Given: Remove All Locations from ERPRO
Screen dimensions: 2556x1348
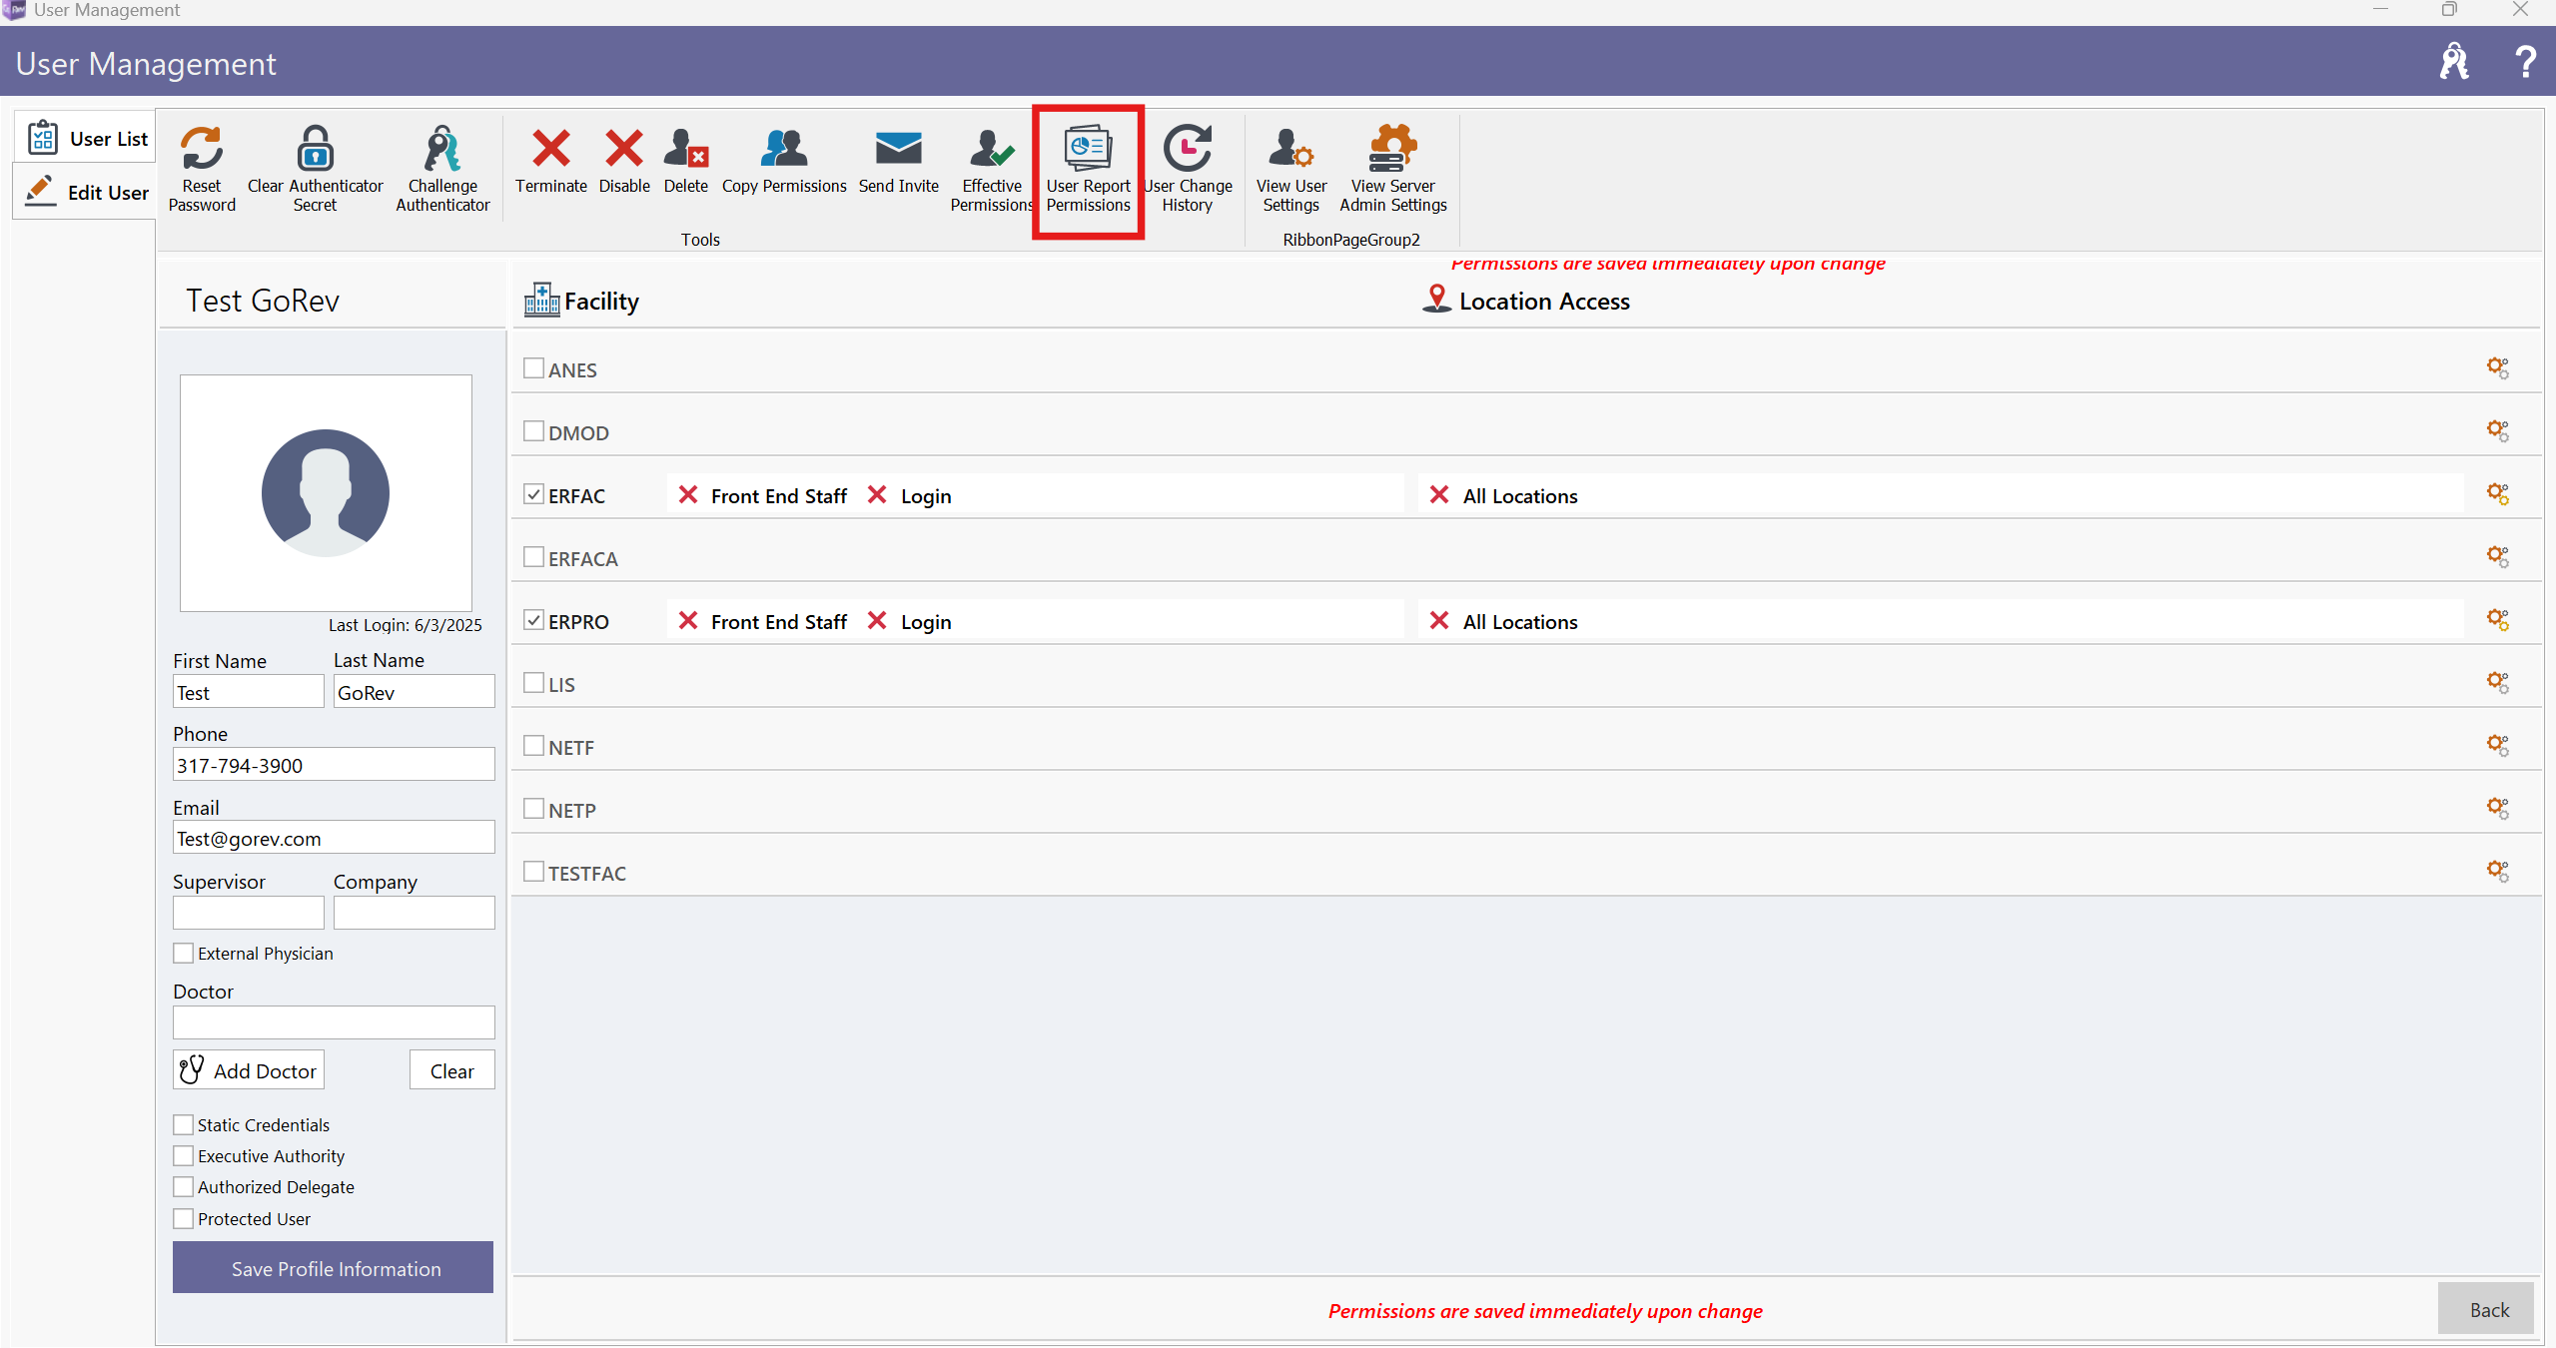Looking at the screenshot, I should [x=1439, y=621].
